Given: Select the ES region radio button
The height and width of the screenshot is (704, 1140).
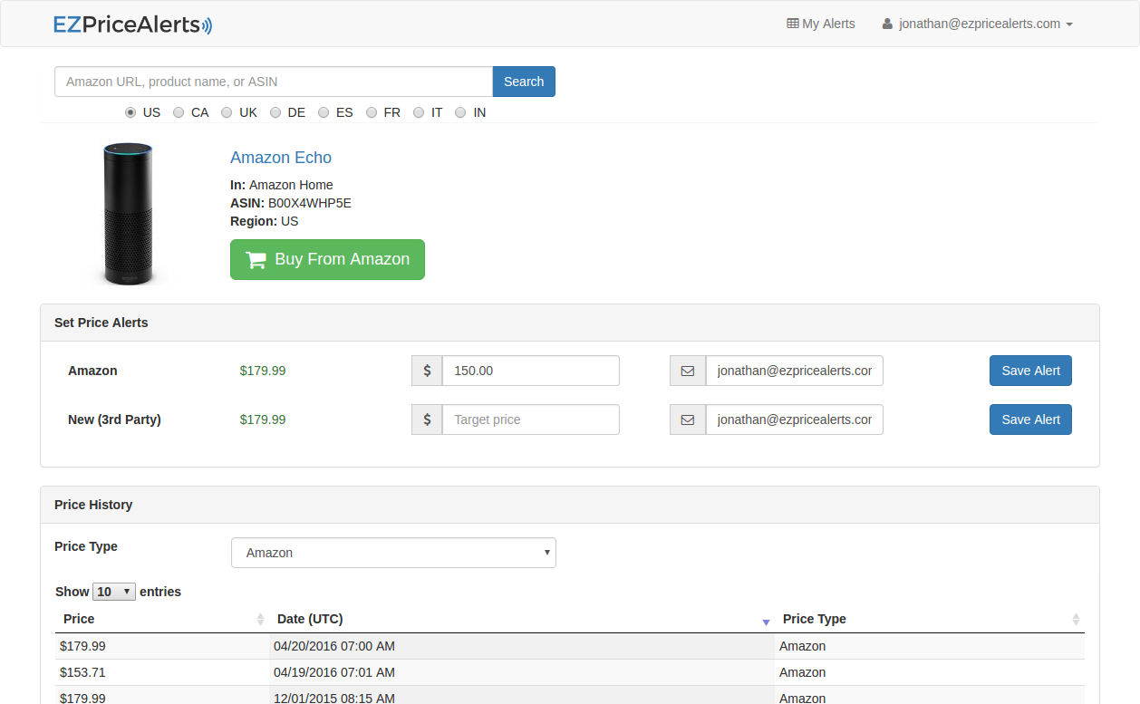Looking at the screenshot, I should click(x=324, y=112).
